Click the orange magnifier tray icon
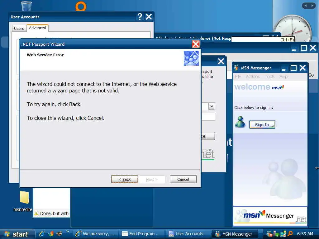 tap(290, 233)
